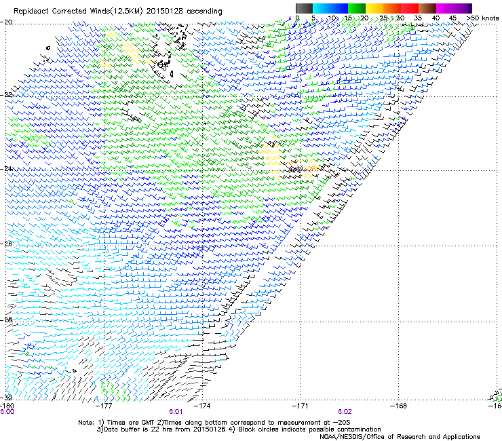
Task: Click the gray 0-5 knots color swatch
Action: pyautogui.click(x=304, y=8)
